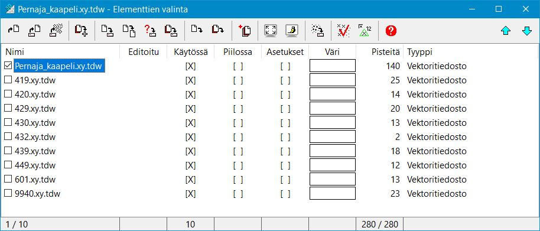This screenshot has width=540, height=231.
Task: Open color swatch for 601.xy.tdw
Action: (x=333, y=179)
